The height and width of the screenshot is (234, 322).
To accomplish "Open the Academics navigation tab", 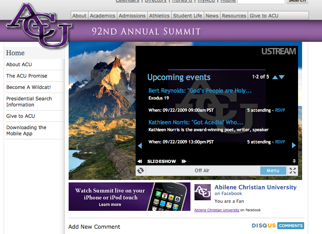I will tap(102, 16).
